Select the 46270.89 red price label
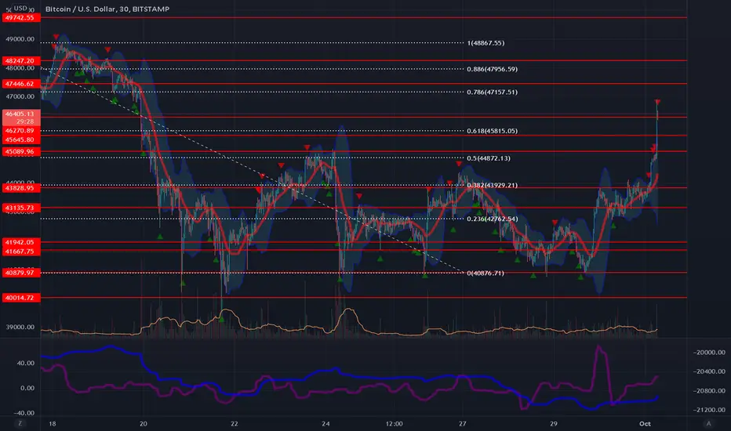 click(x=21, y=131)
